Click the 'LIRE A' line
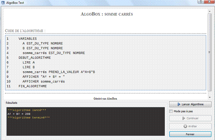This screenshot has height=140, width=215. click(29, 62)
